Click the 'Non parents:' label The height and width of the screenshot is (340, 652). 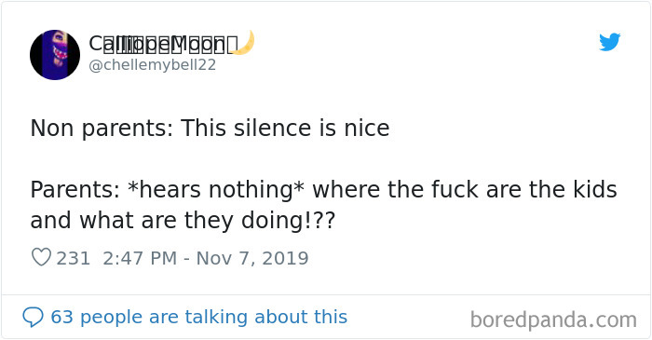tap(102, 128)
